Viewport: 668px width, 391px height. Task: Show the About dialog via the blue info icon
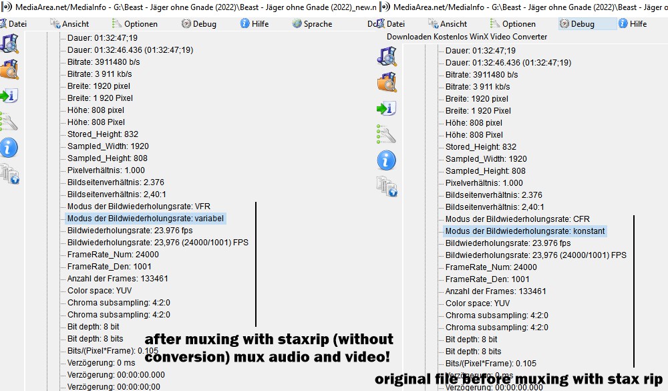click(x=8, y=148)
